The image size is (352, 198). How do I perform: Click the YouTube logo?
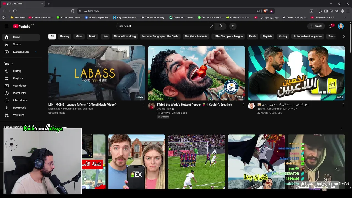(x=22, y=26)
